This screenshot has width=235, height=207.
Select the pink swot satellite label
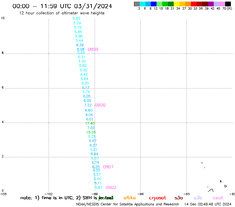pos(218,198)
